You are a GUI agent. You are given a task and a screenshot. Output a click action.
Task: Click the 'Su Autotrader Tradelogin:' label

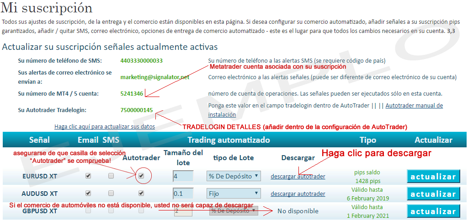pos(52,110)
